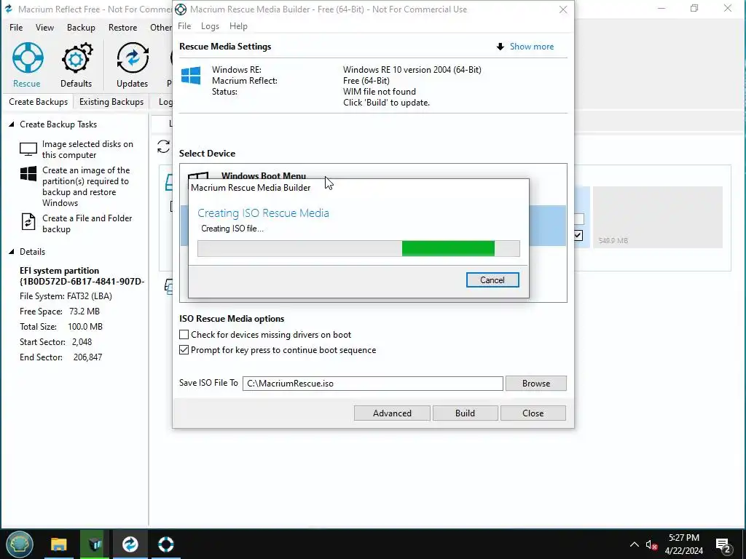Click the monitor icon for Image selected disks
Image resolution: width=746 pixels, height=559 pixels.
[x=28, y=149]
